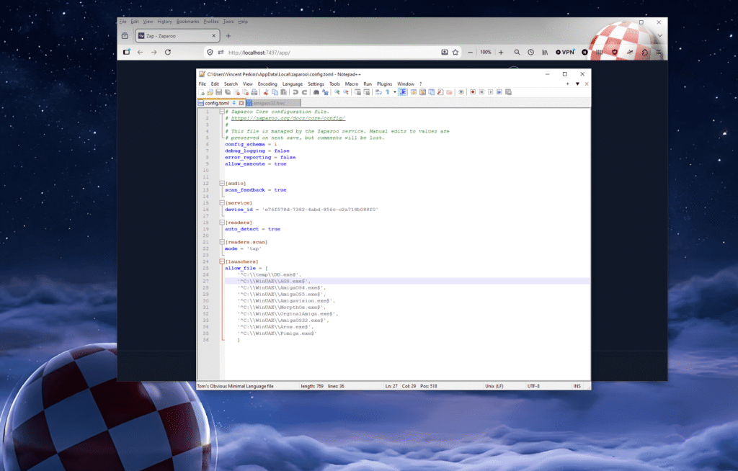Increase Firefox page zoom with plus
Image resolution: width=738 pixels, height=471 pixels.
tap(501, 53)
